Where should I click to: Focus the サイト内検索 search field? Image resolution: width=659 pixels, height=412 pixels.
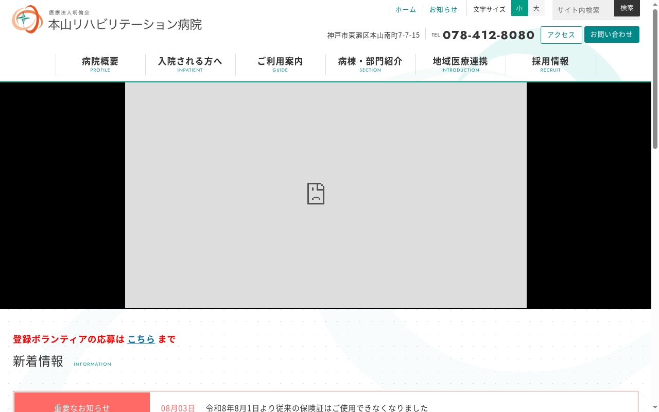[583, 10]
